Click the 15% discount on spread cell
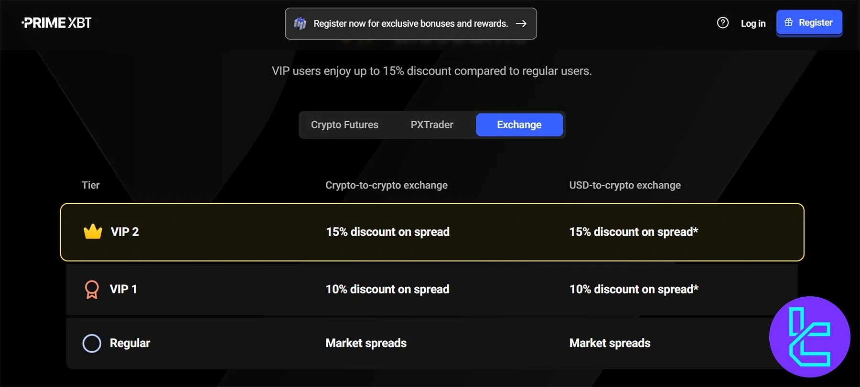The width and height of the screenshot is (860, 387). [x=387, y=232]
